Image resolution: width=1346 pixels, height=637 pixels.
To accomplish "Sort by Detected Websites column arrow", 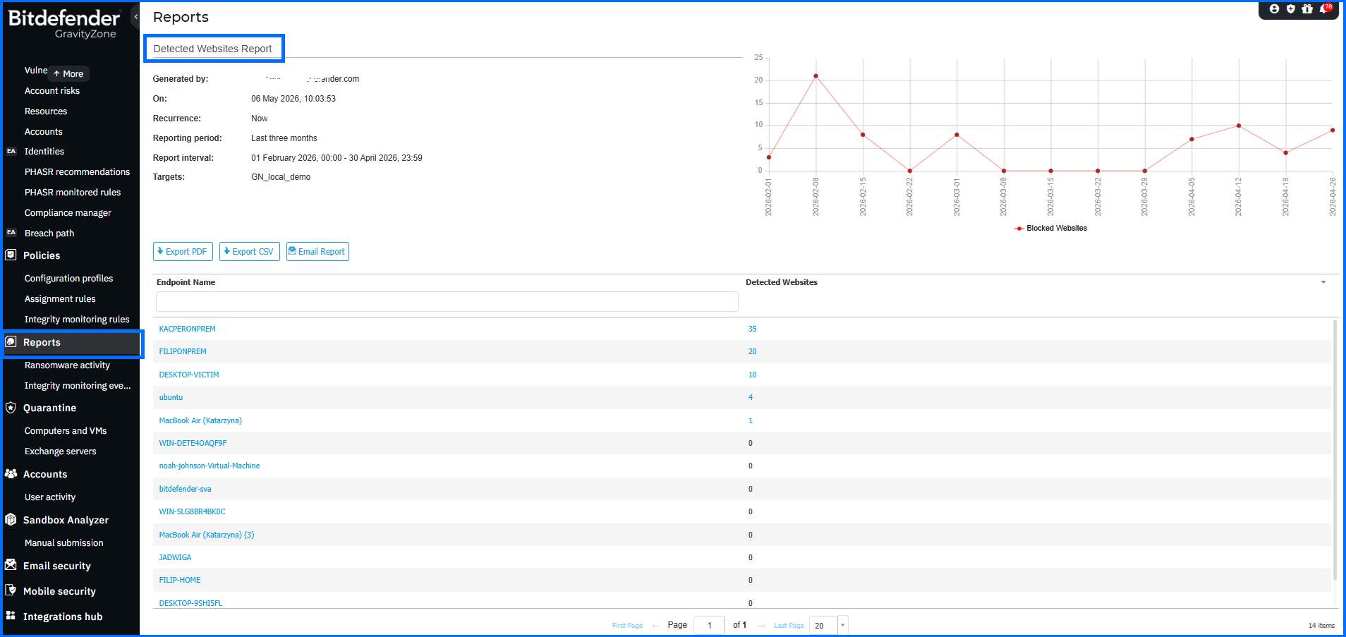I will [1323, 282].
